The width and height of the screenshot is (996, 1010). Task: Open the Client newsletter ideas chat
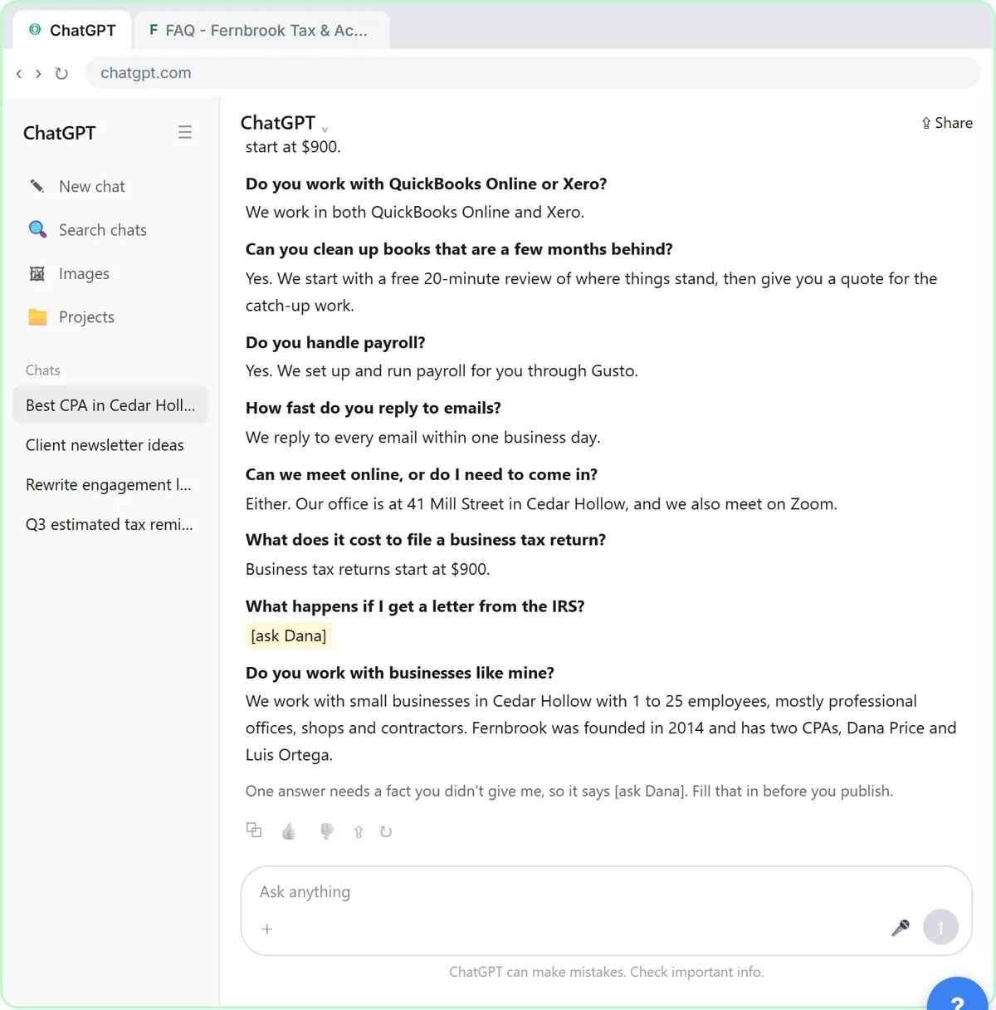coord(110,445)
